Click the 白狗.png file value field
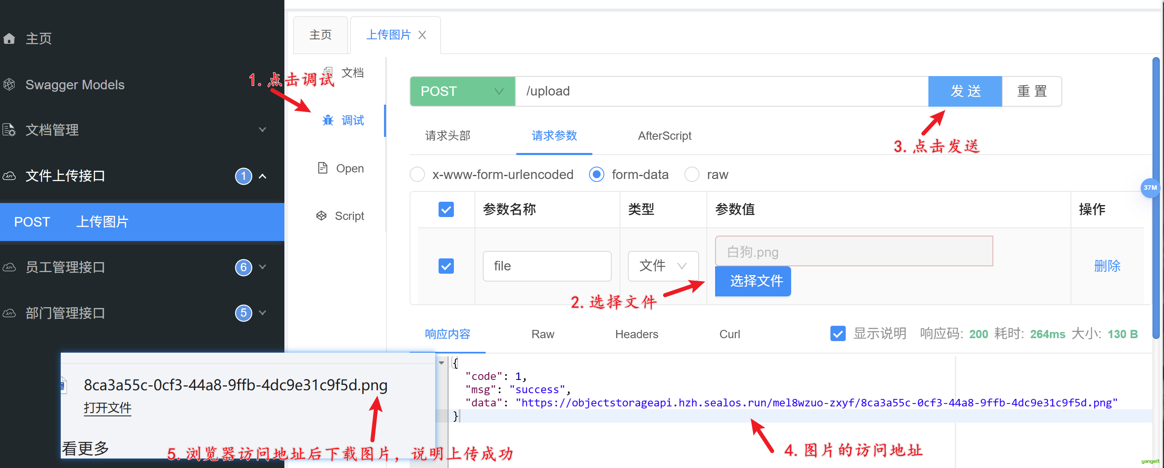 854,251
